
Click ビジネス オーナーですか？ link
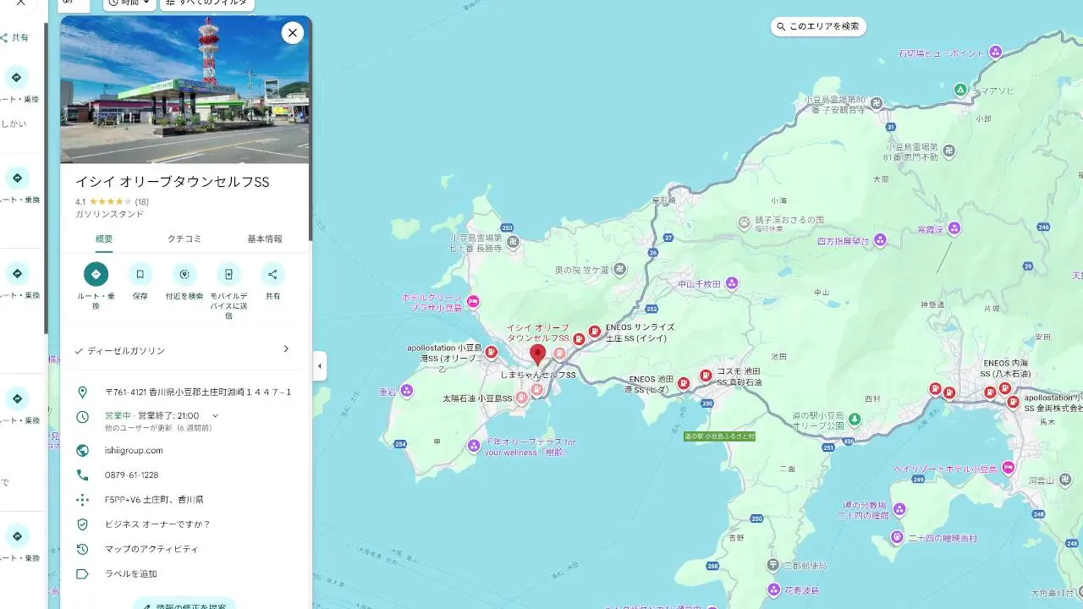[157, 524]
